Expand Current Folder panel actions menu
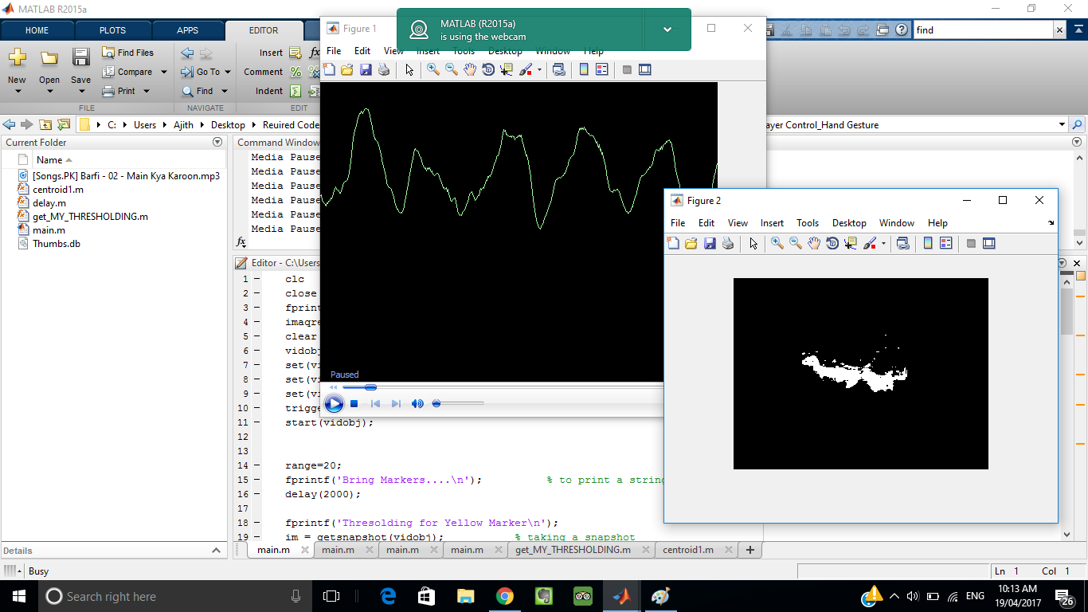 (x=217, y=142)
